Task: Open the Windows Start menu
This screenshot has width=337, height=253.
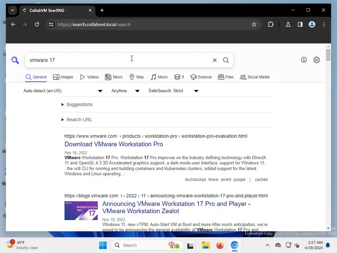Action: tap(103, 245)
